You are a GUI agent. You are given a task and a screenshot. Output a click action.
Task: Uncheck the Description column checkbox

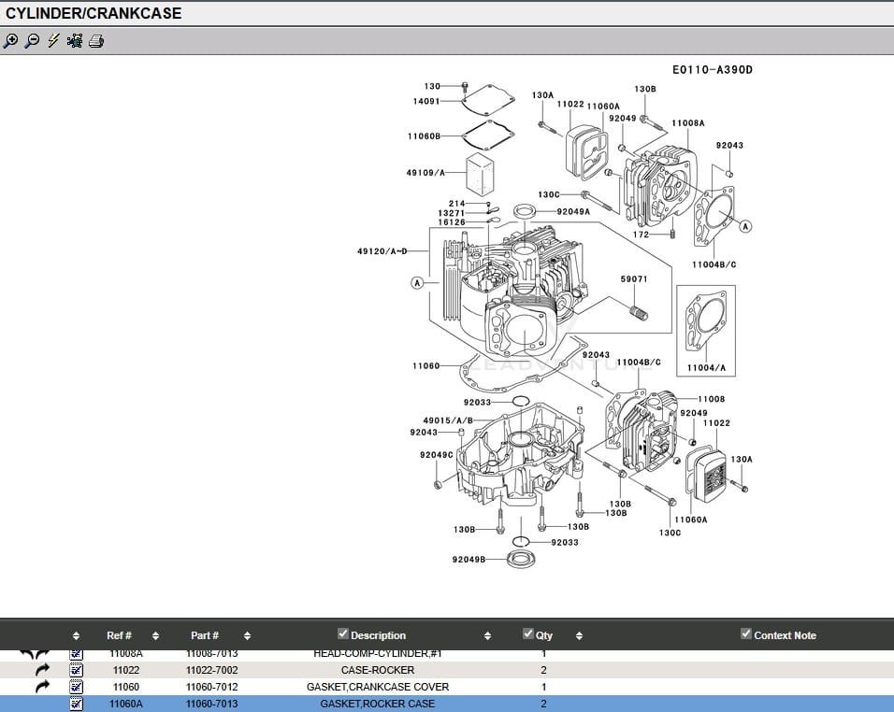(x=343, y=634)
